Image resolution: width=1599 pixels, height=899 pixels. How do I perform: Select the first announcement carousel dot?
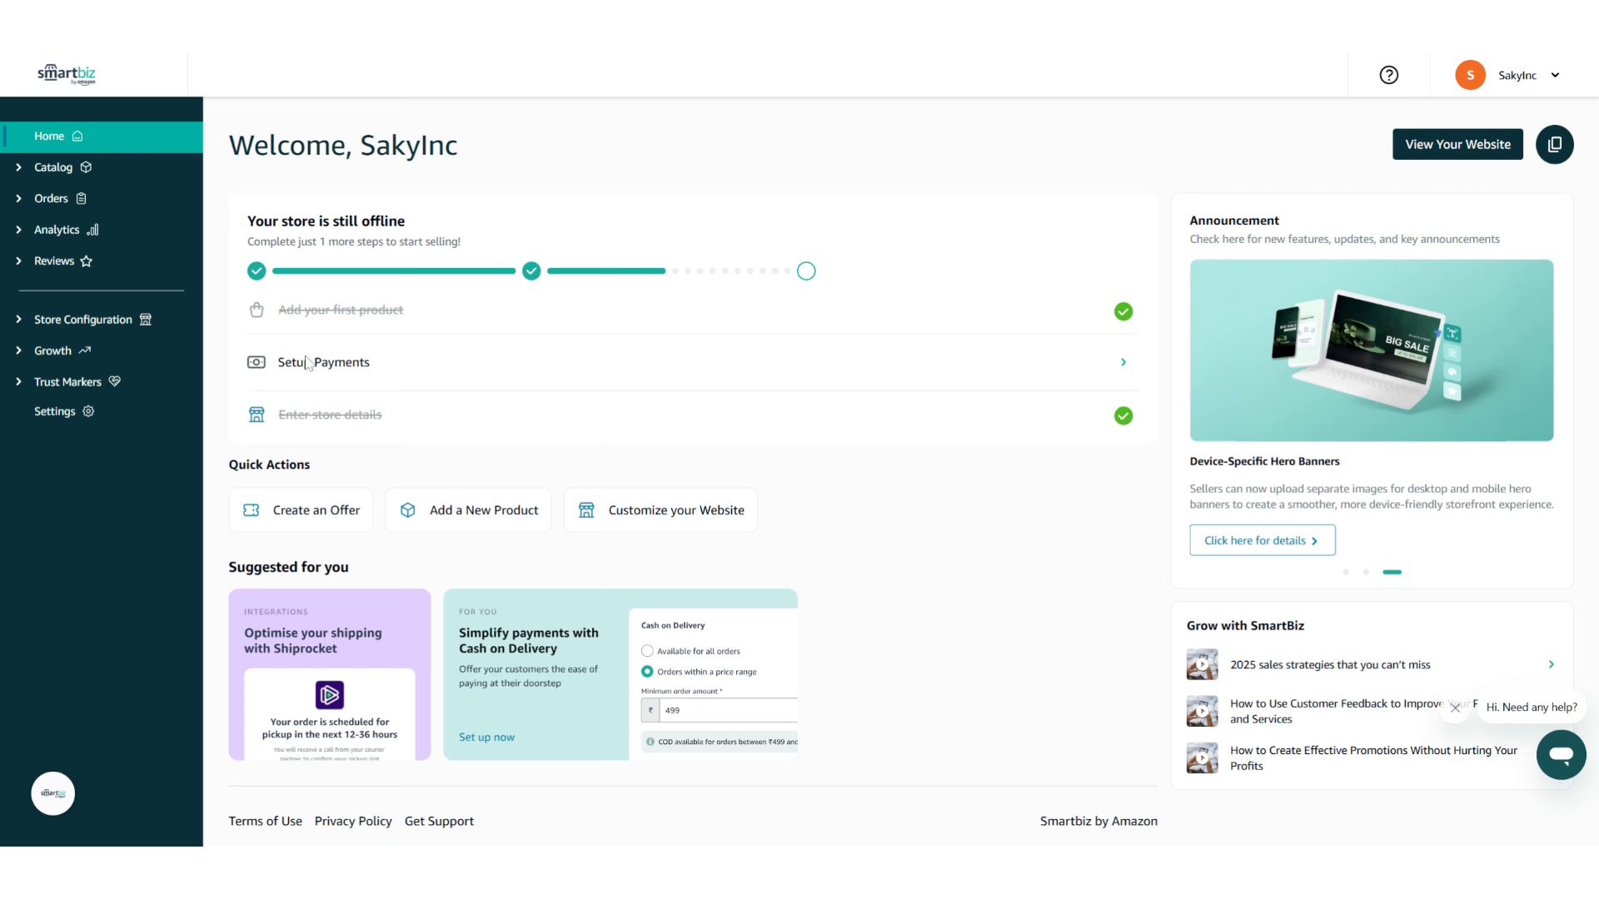pos(1346,572)
